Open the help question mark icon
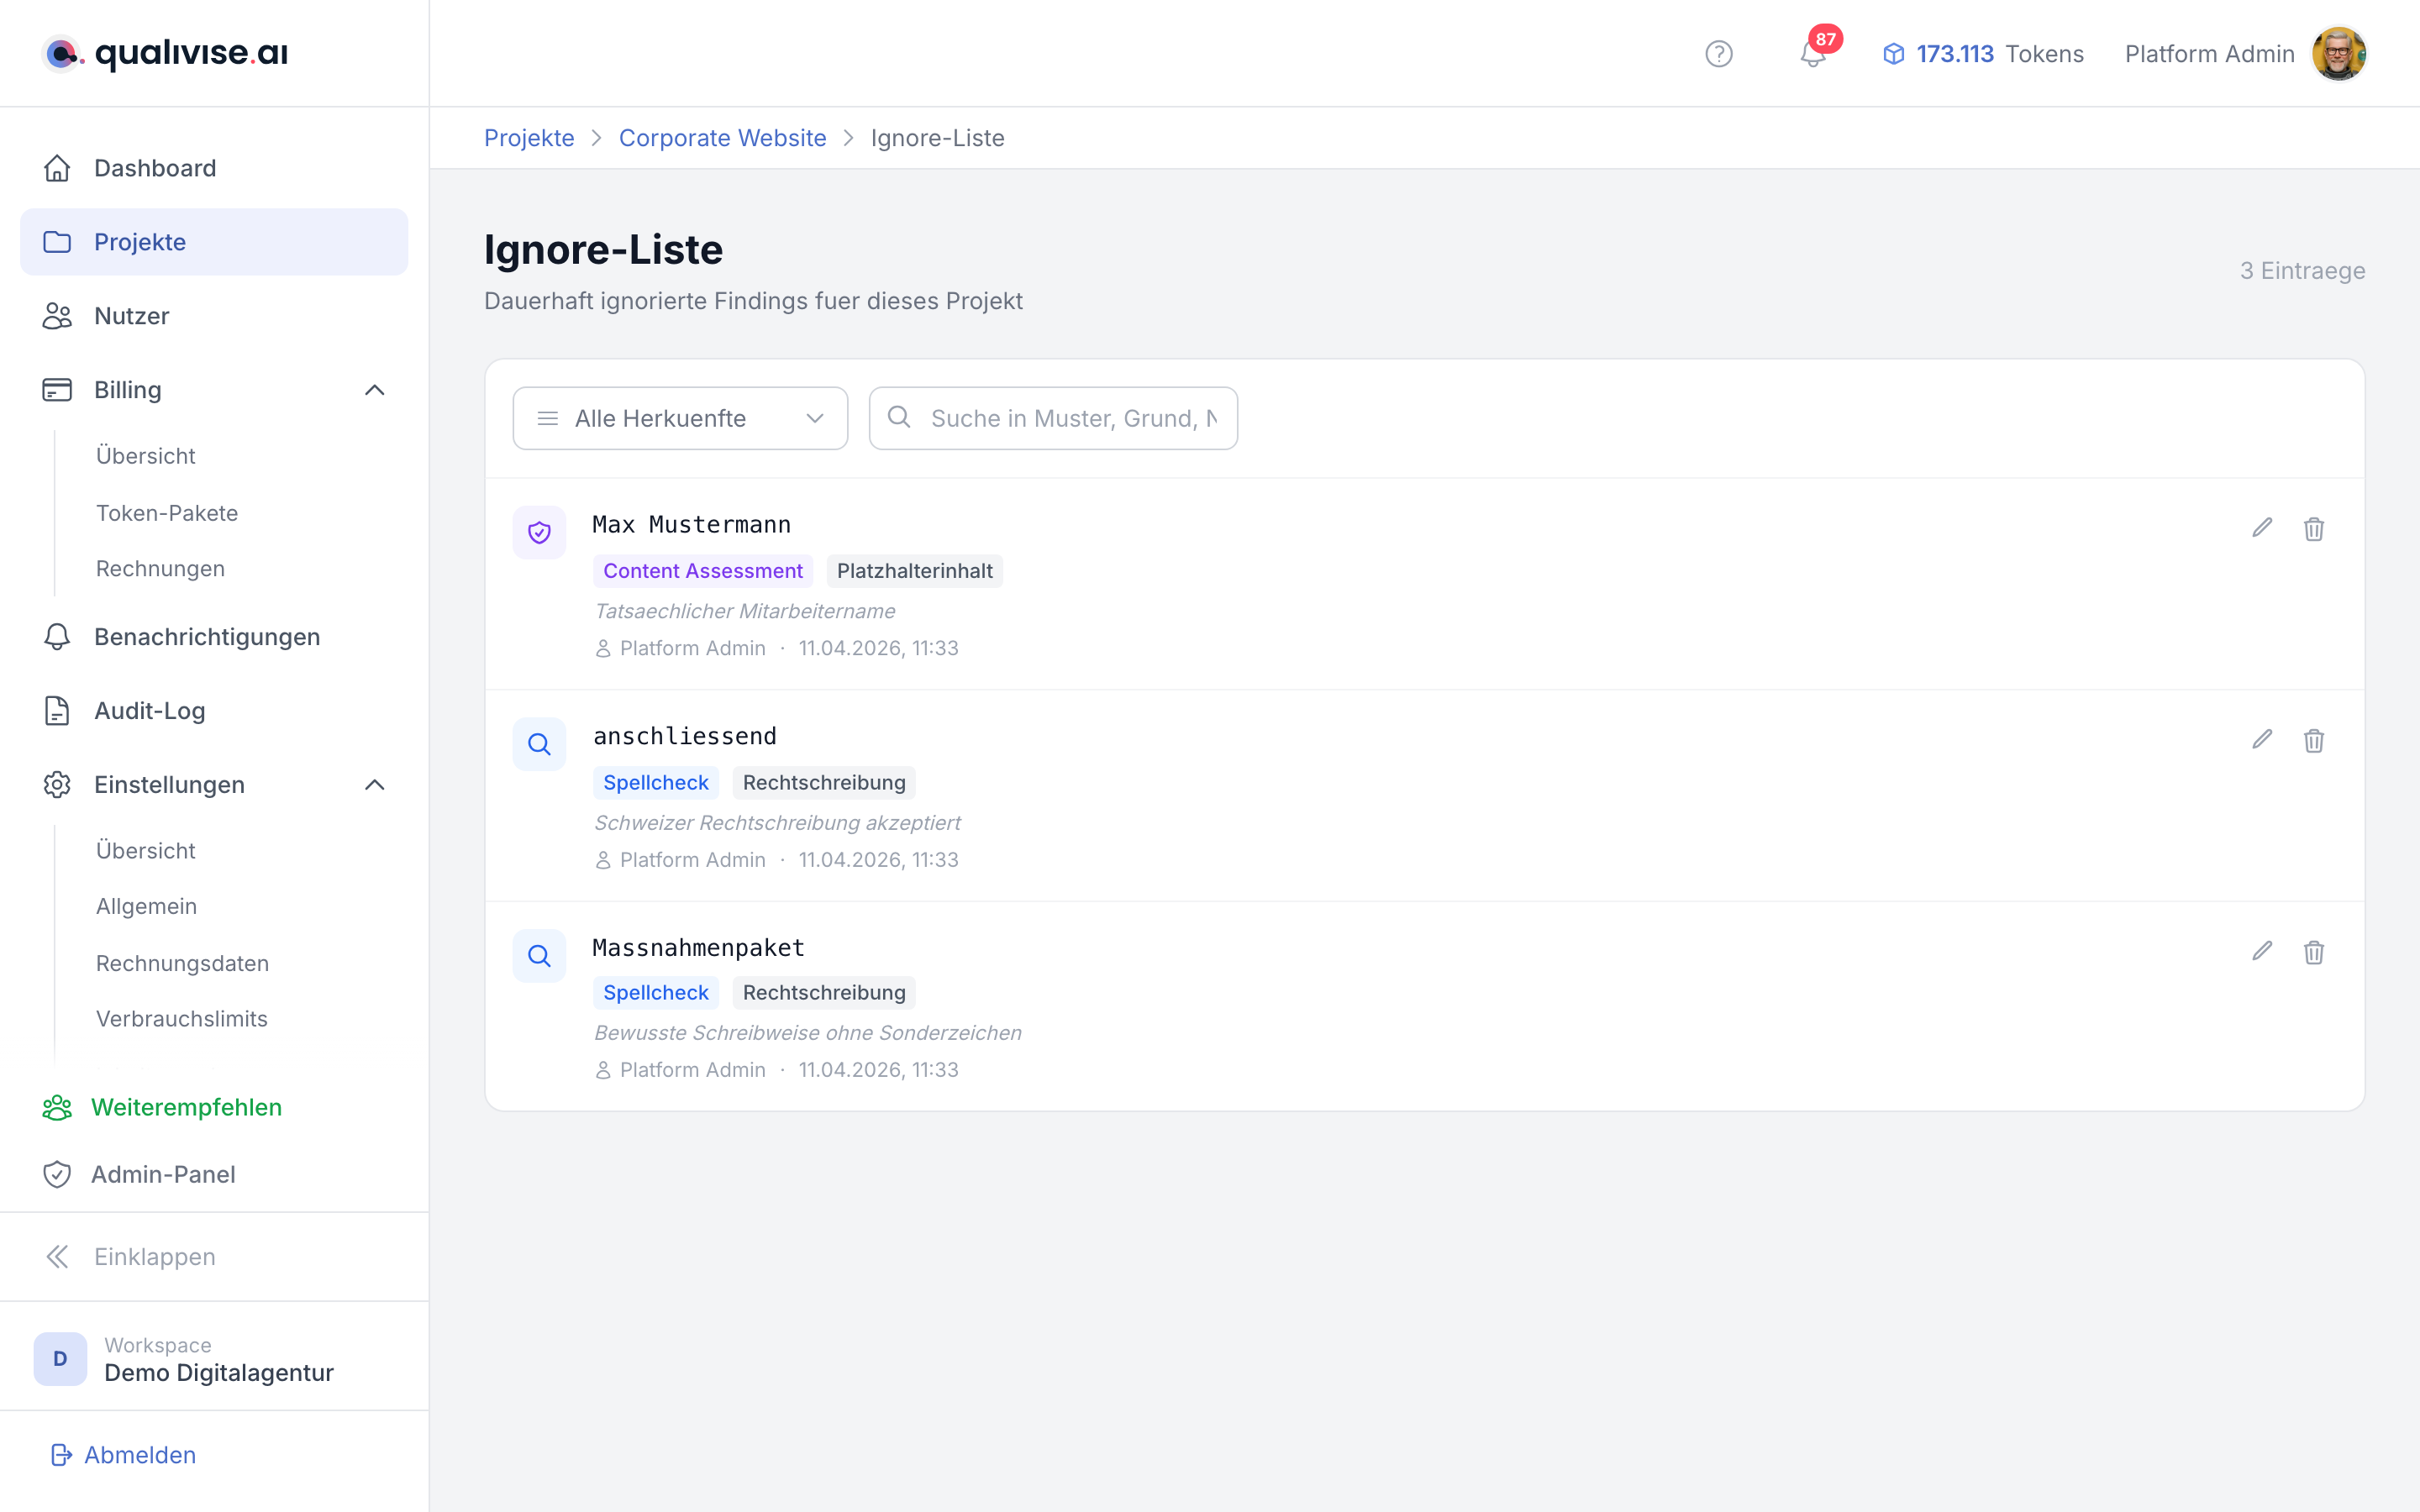The width and height of the screenshot is (2420, 1512). [1718, 54]
